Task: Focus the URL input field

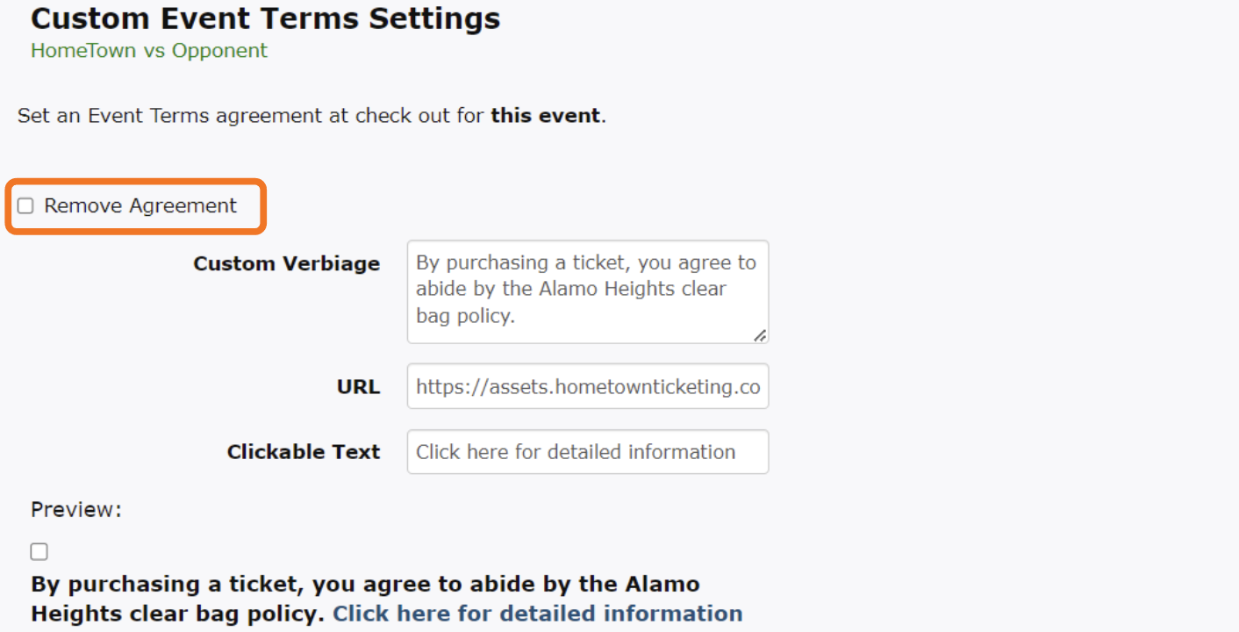Action: coord(587,387)
